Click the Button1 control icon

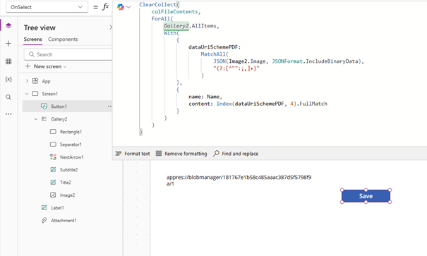(44, 106)
